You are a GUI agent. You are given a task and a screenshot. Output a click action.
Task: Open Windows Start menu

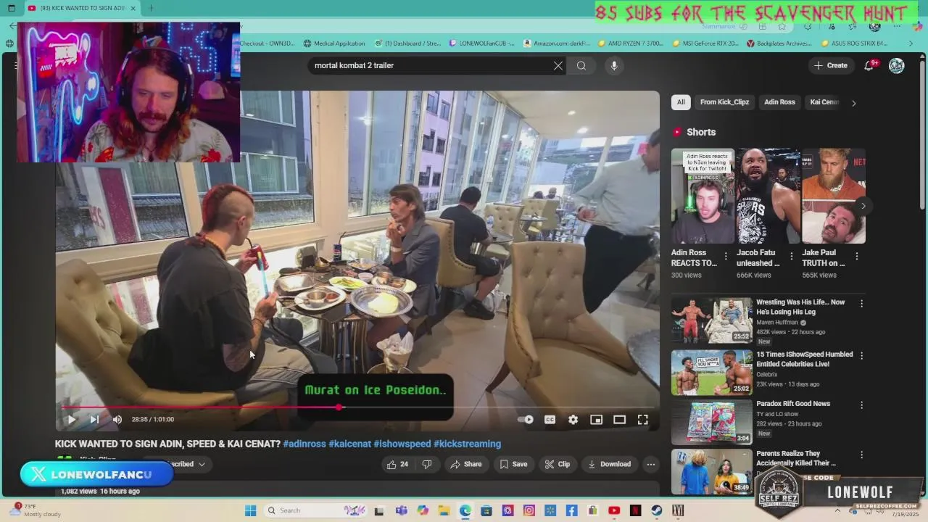pos(250,510)
